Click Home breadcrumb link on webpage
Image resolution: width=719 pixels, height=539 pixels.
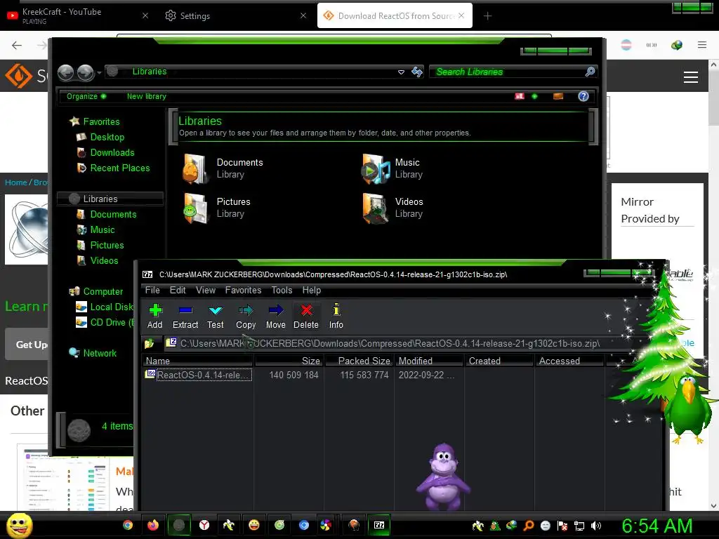tap(16, 182)
